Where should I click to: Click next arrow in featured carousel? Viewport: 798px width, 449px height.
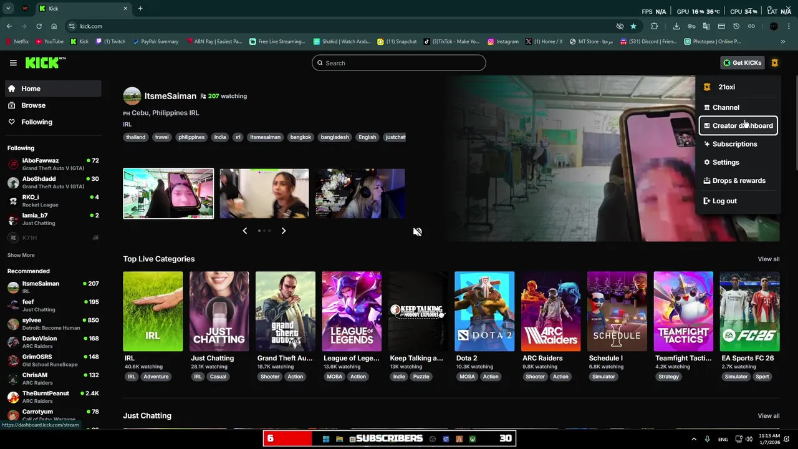(x=283, y=231)
